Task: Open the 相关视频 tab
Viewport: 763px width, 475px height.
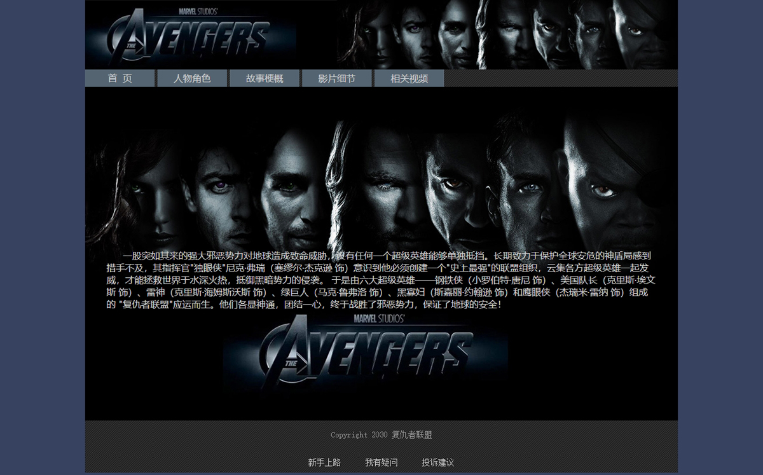Action: (409, 78)
